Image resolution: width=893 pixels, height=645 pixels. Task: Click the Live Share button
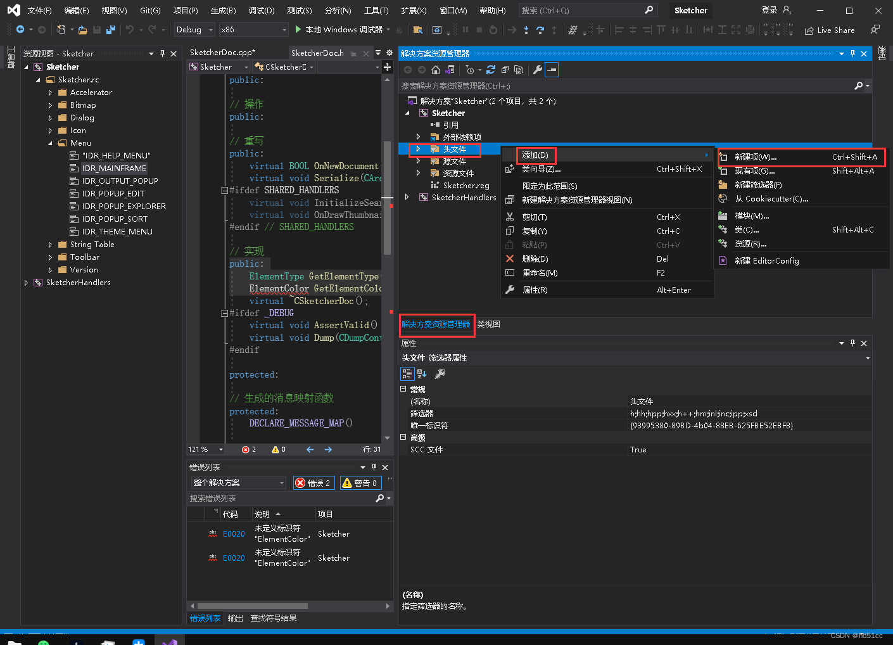[830, 30]
